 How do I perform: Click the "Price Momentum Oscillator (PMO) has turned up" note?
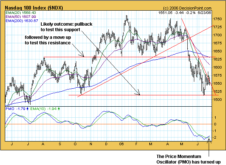point(190,155)
